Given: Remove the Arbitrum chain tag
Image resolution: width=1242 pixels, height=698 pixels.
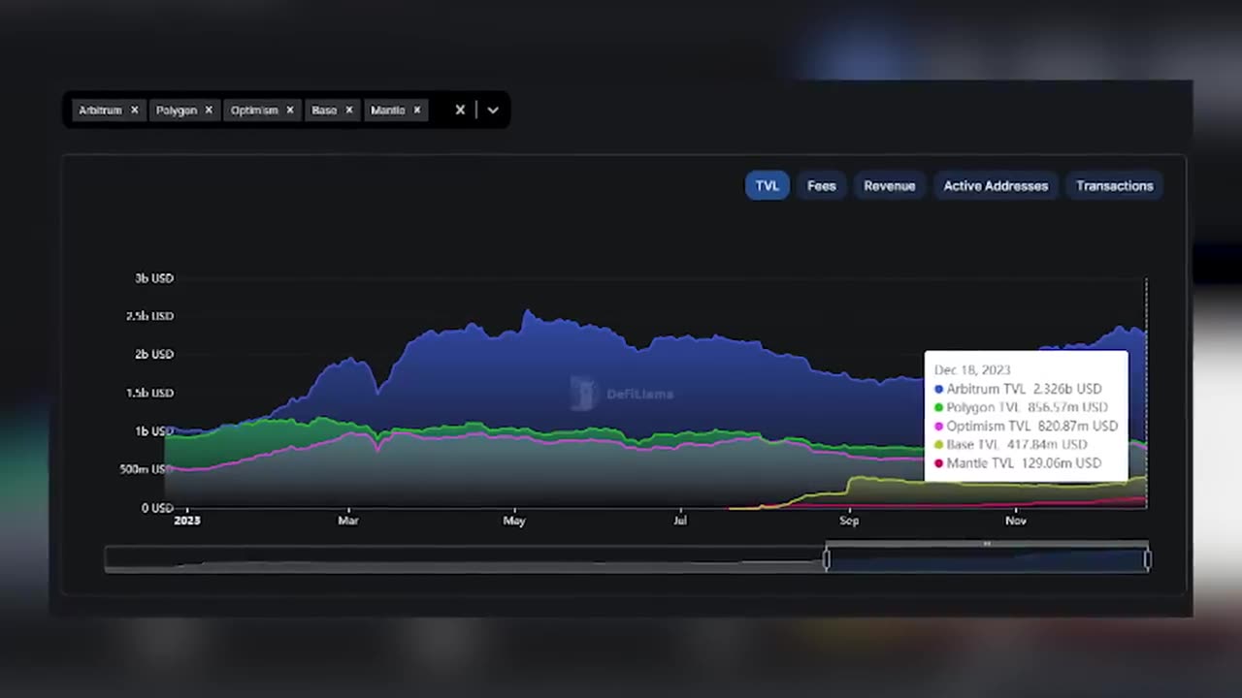Looking at the screenshot, I should point(135,111).
